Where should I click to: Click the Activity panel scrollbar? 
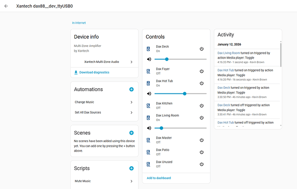coord(281,54)
